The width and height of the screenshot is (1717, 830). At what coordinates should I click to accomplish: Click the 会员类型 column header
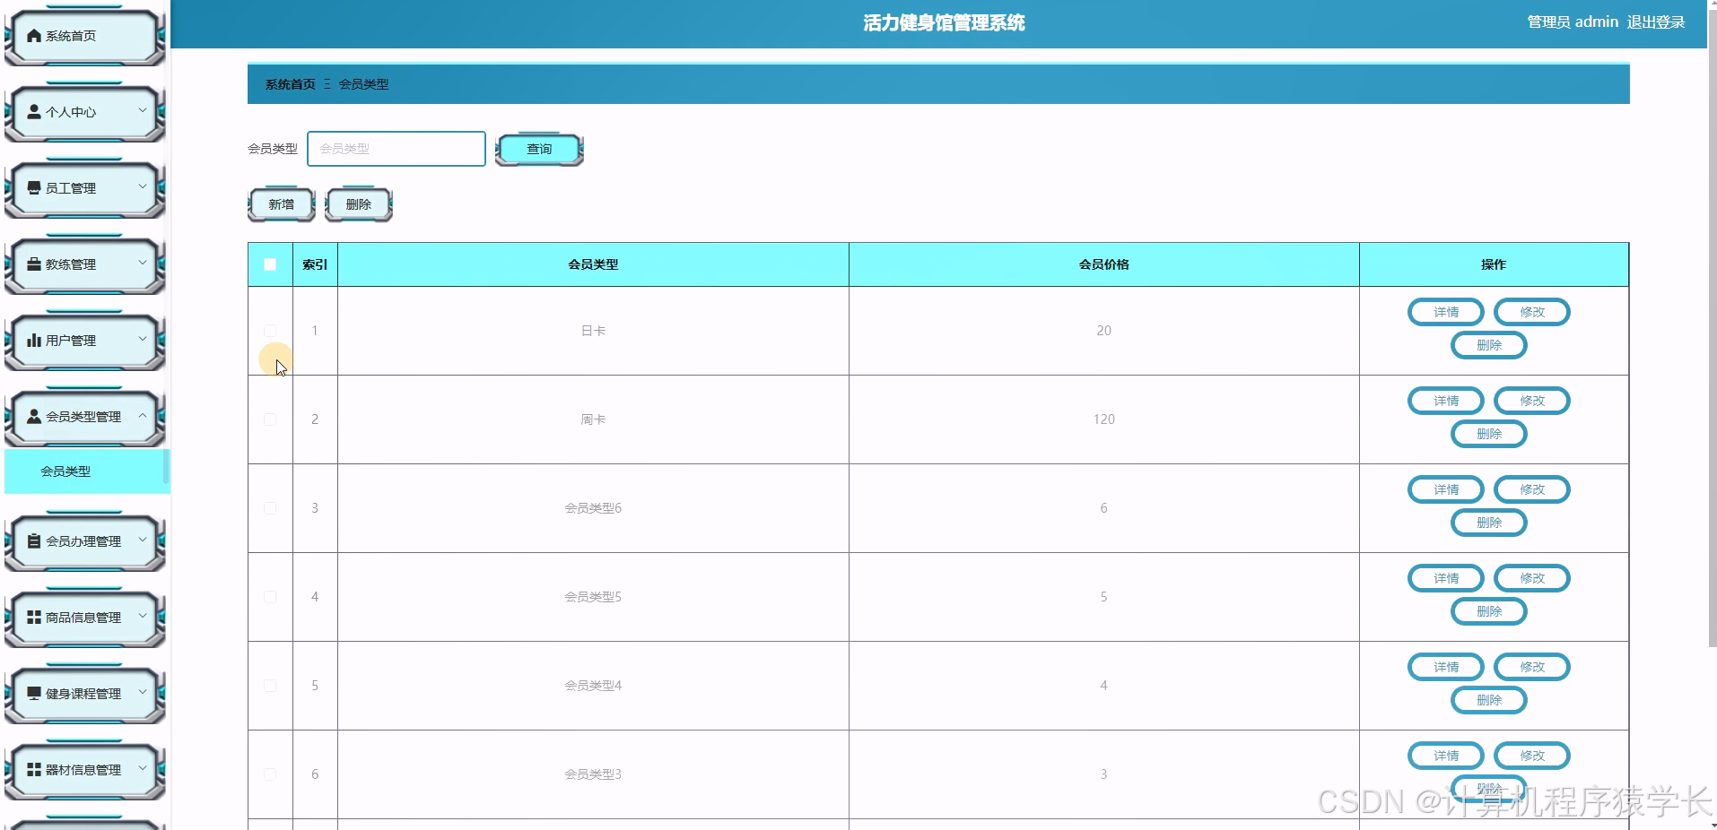pos(593,264)
